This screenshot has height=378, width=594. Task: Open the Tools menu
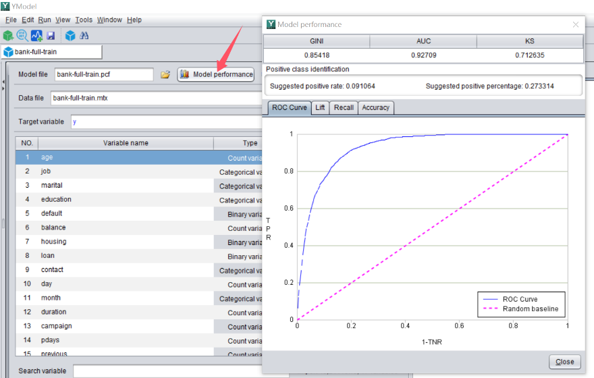[x=84, y=20]
